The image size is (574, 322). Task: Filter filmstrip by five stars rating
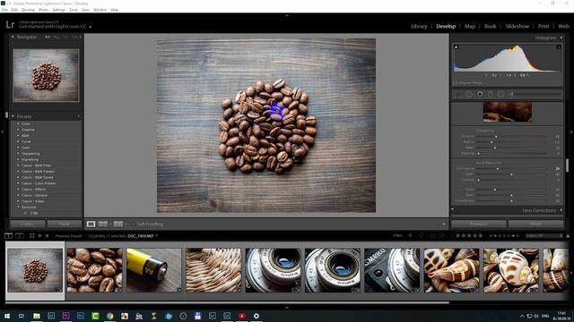click(x=481, y=236)
